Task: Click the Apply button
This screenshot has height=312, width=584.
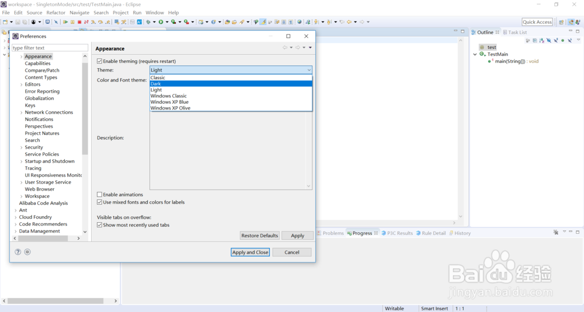Action: [297, 236]
